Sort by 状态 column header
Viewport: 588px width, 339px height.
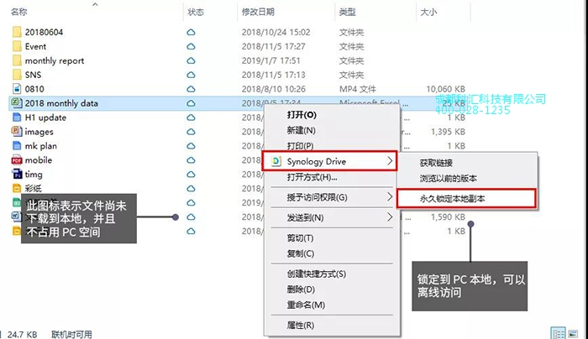pos(196,12)
